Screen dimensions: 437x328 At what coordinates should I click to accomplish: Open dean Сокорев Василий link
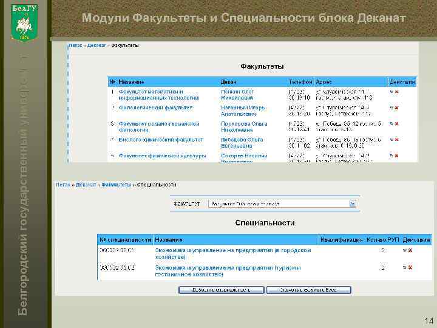pos(244,157)
